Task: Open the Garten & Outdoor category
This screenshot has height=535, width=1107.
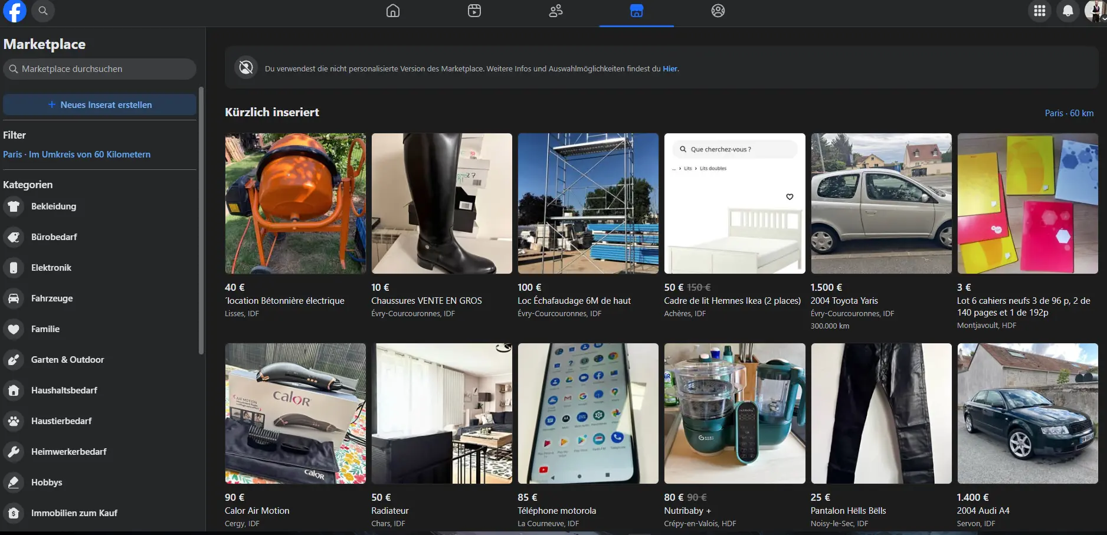Action: tap(100, 360)
